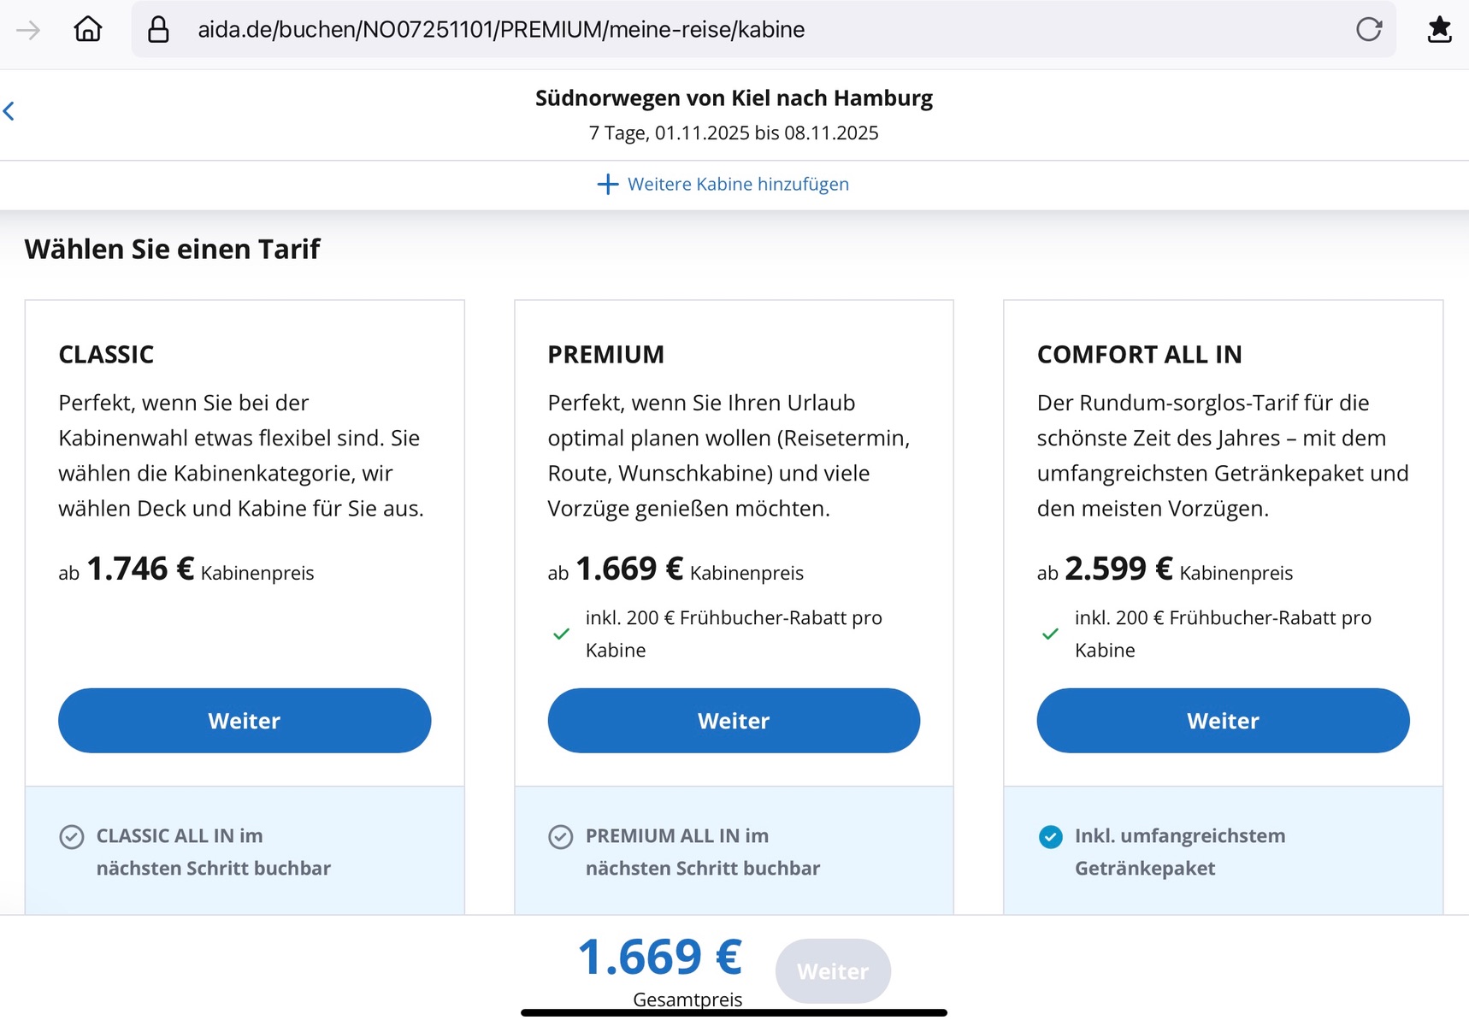Click the bookmark star icon
This screenshot has width=1469, height=1026.
click(x=1439, y=30)
